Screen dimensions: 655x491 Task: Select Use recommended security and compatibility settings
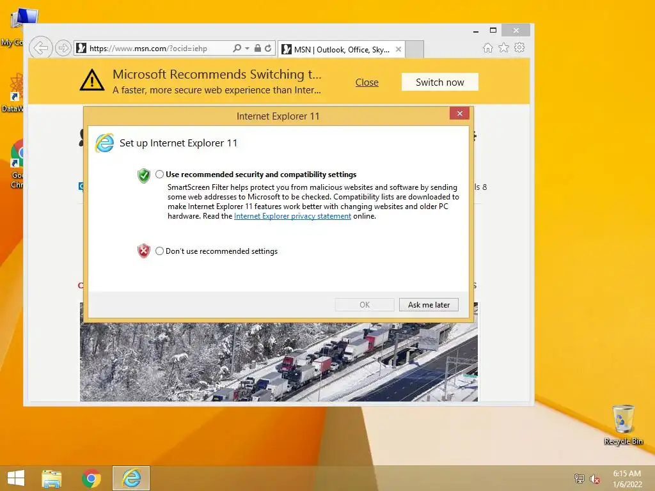[159, 174]
